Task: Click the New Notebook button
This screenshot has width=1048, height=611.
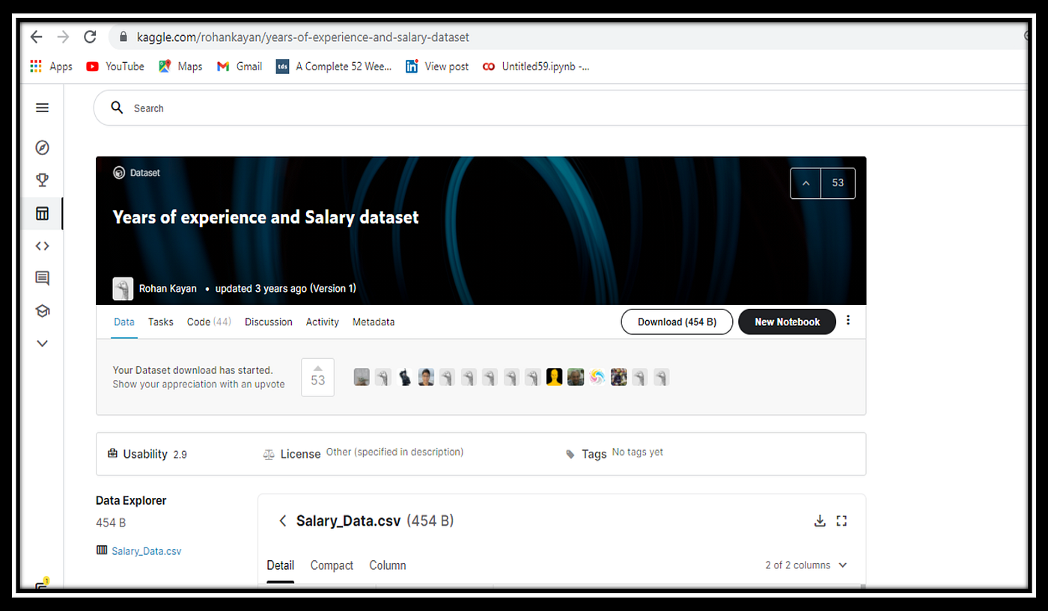Action: [787, 322]
